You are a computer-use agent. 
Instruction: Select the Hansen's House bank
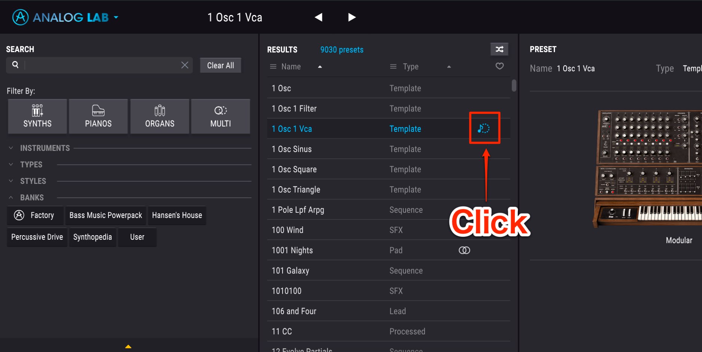tap(177, 215)
